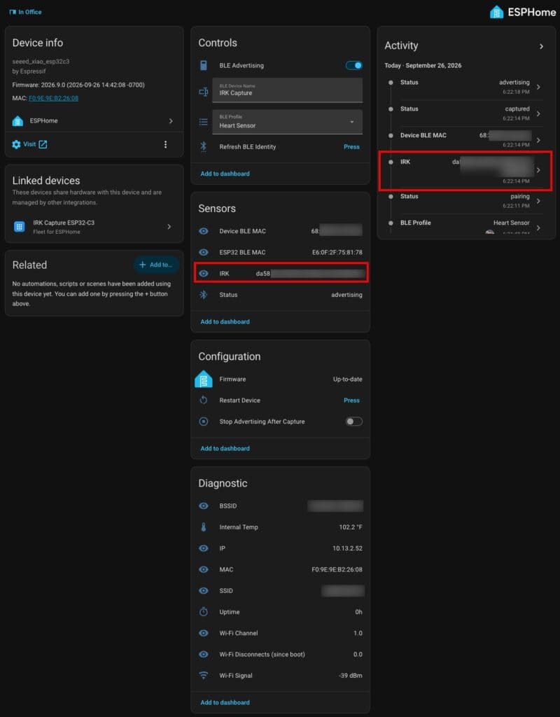This screenshot has width=560, height=717.
Task: Click the eye icon for diagnostic MAC
Action: click(x=204, y=569)
